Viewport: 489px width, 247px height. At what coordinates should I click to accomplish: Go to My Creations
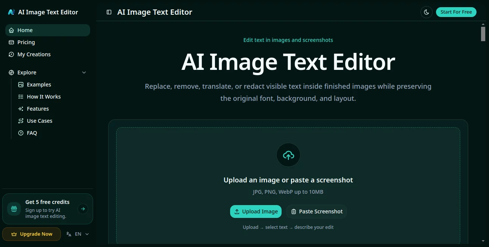click(x=48, y=54)
